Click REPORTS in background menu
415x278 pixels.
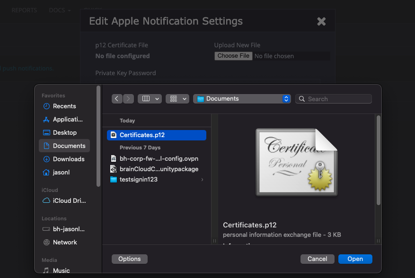(x=24, y=10)
